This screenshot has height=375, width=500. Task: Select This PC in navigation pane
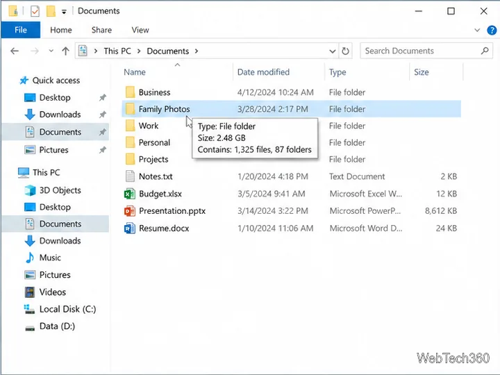[47, 172]
